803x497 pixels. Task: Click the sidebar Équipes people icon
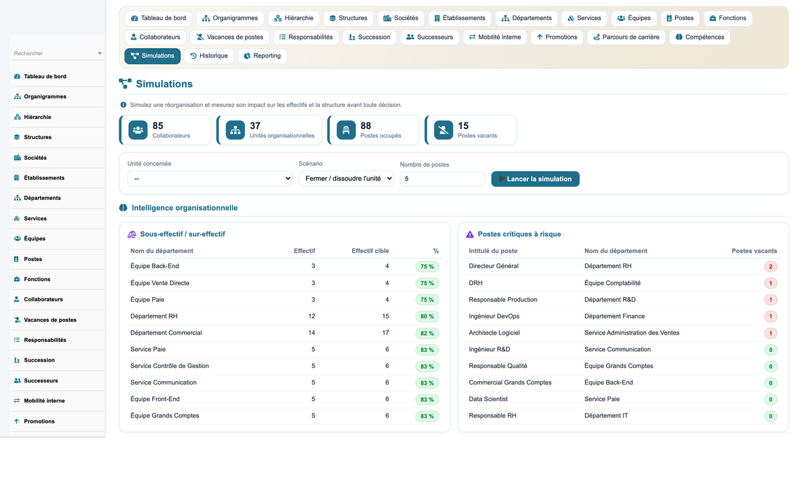click(17, 239)
